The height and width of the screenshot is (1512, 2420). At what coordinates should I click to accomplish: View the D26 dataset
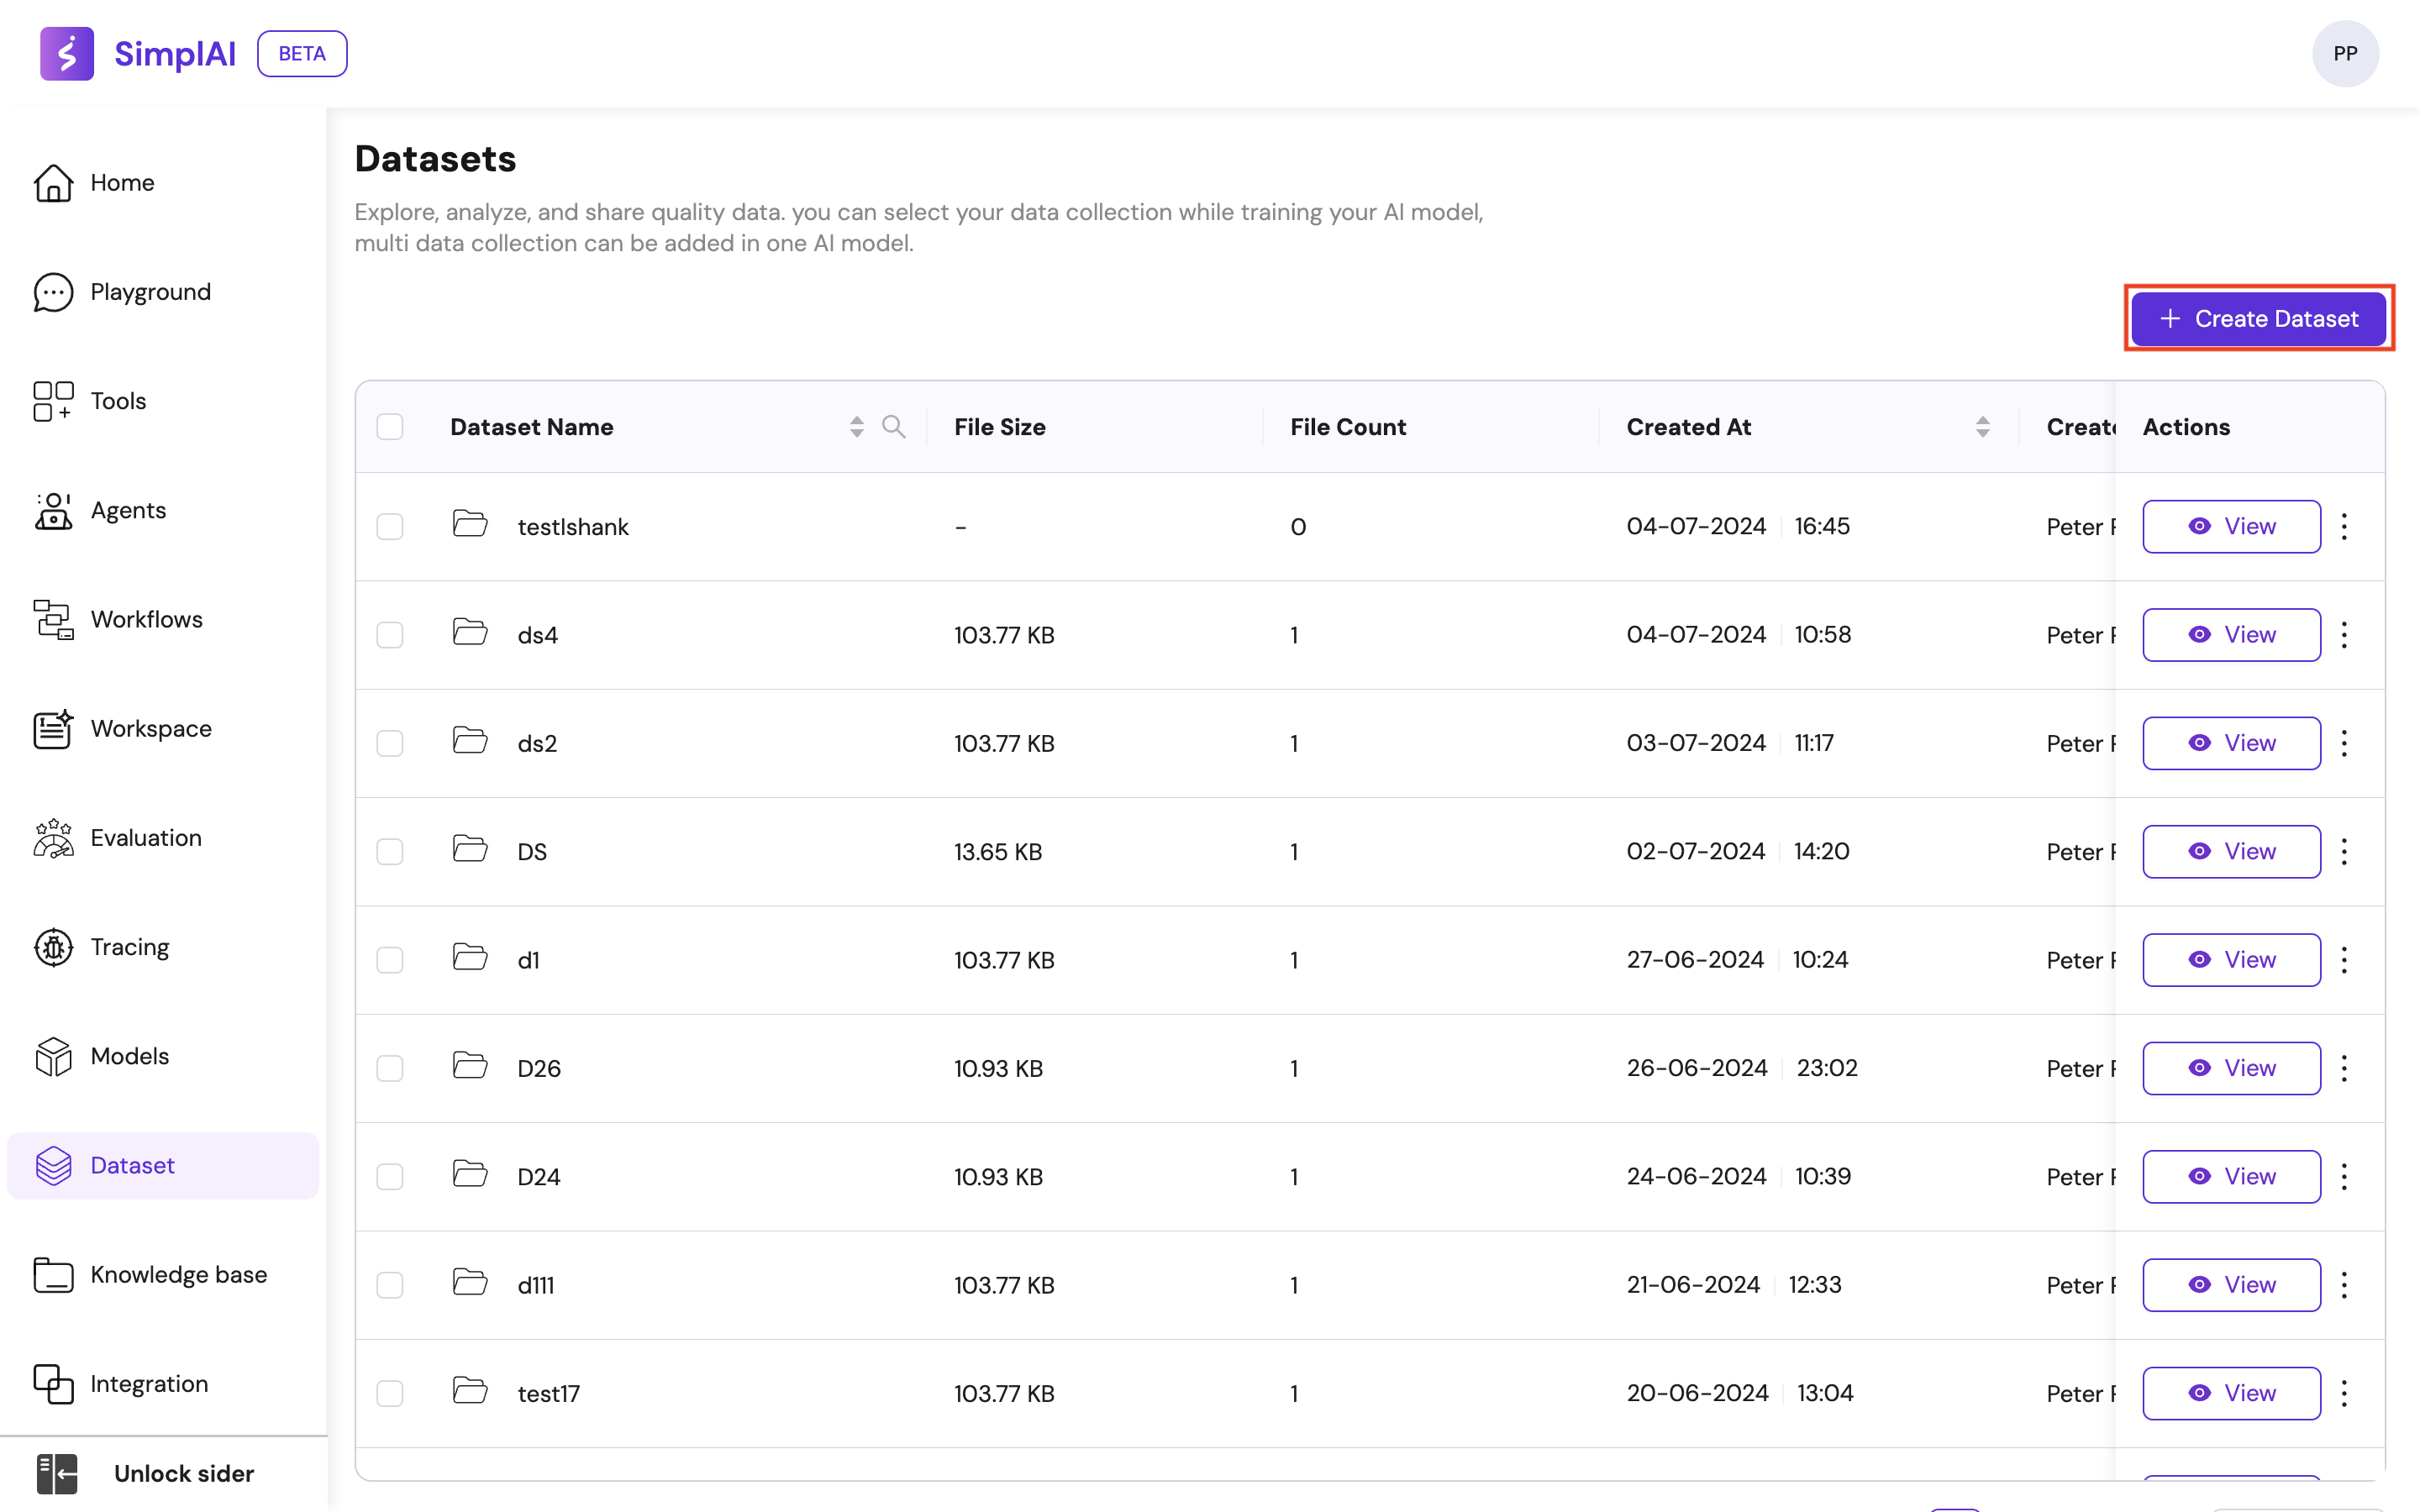coord(2231,1067)
